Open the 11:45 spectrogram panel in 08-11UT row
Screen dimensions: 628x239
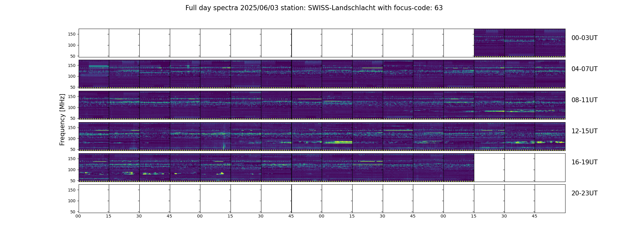(550, 105)
